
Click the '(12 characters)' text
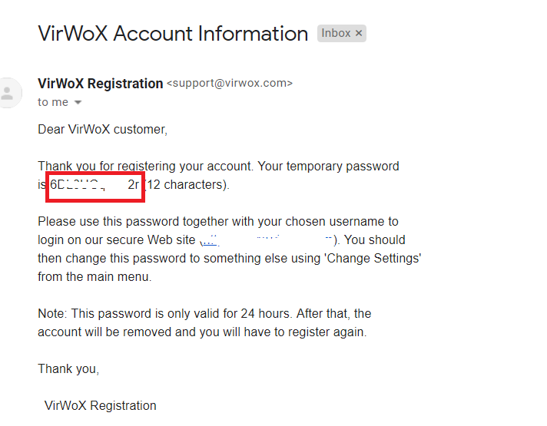[186, 185]
